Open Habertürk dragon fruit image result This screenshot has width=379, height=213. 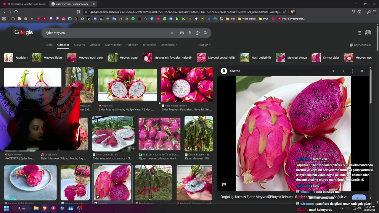[x=127, y=85]
